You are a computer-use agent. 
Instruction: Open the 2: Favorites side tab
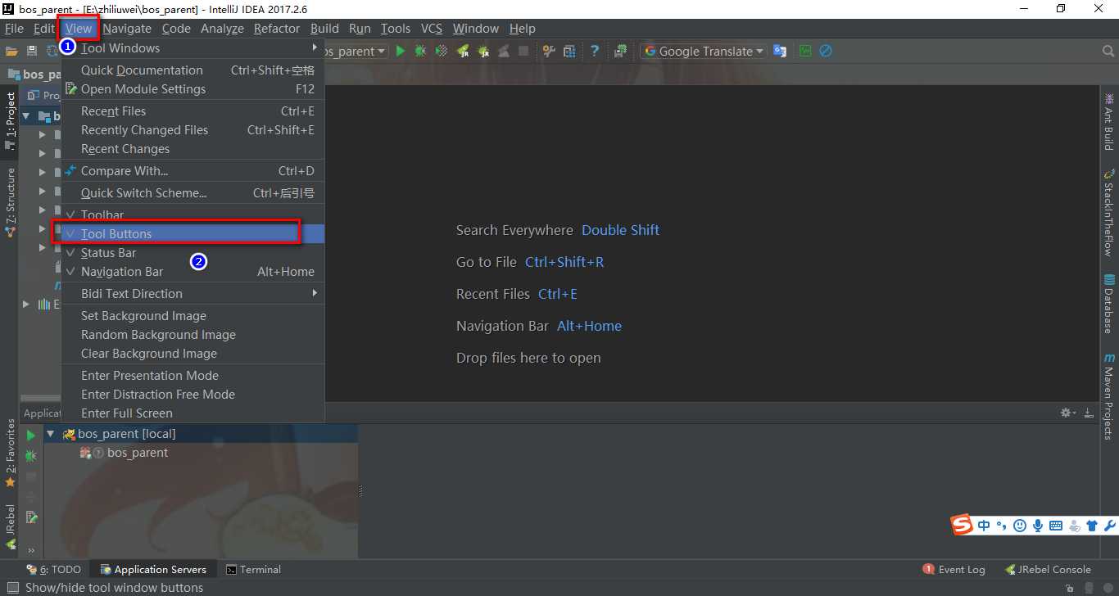(x=11, y=454)
